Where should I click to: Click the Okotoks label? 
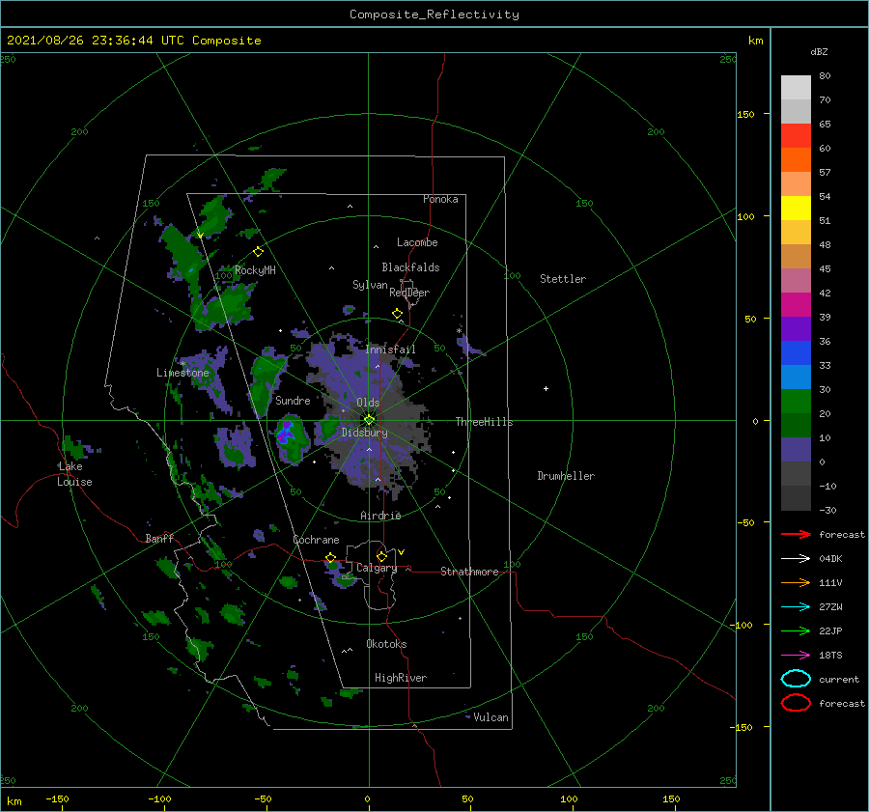click(387, 644)
